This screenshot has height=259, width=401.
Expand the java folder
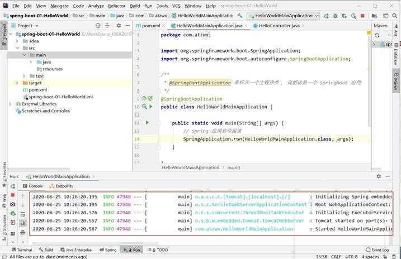tap(31, 62)
